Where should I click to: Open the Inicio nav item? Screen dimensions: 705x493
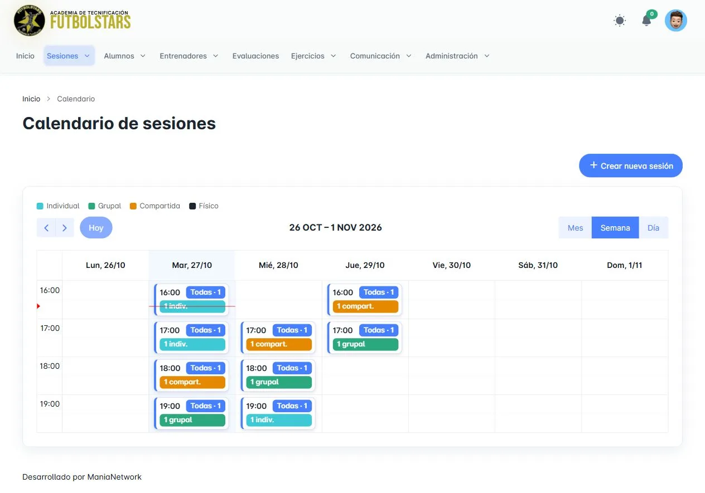click(25, 56)
